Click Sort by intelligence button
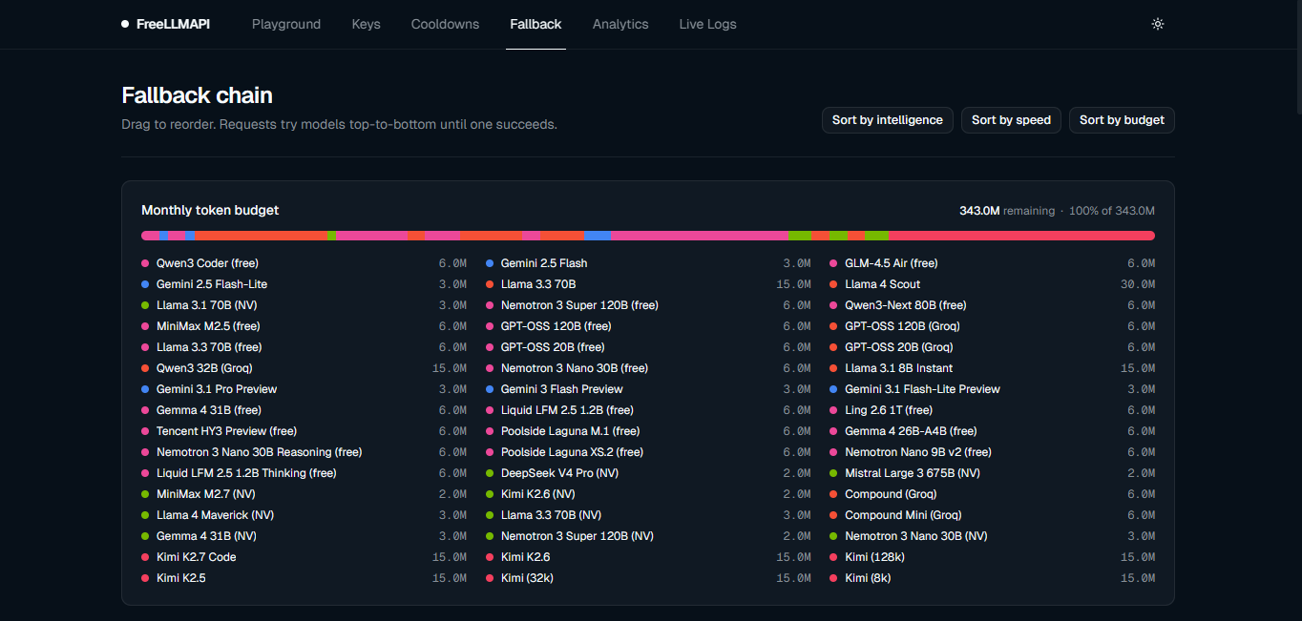1302x621 pixels. point(887,120)
